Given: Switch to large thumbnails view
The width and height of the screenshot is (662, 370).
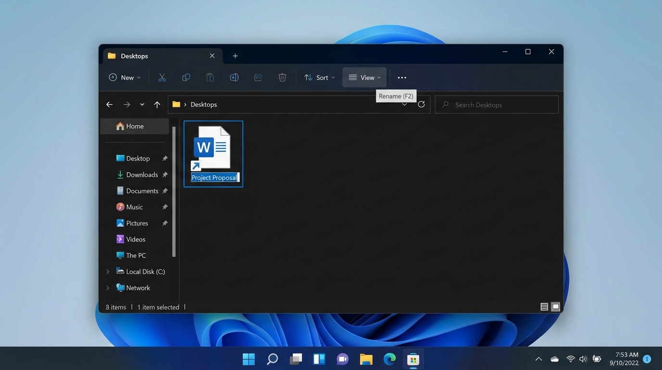Looking at the screenshot, I should coord(555,306).
